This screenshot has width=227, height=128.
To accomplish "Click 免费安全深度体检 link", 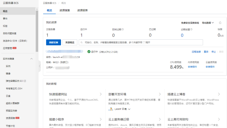I will [x=190, y=23].
